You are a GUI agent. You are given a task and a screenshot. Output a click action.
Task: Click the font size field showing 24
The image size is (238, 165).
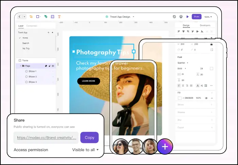click(x=202, y=69)
